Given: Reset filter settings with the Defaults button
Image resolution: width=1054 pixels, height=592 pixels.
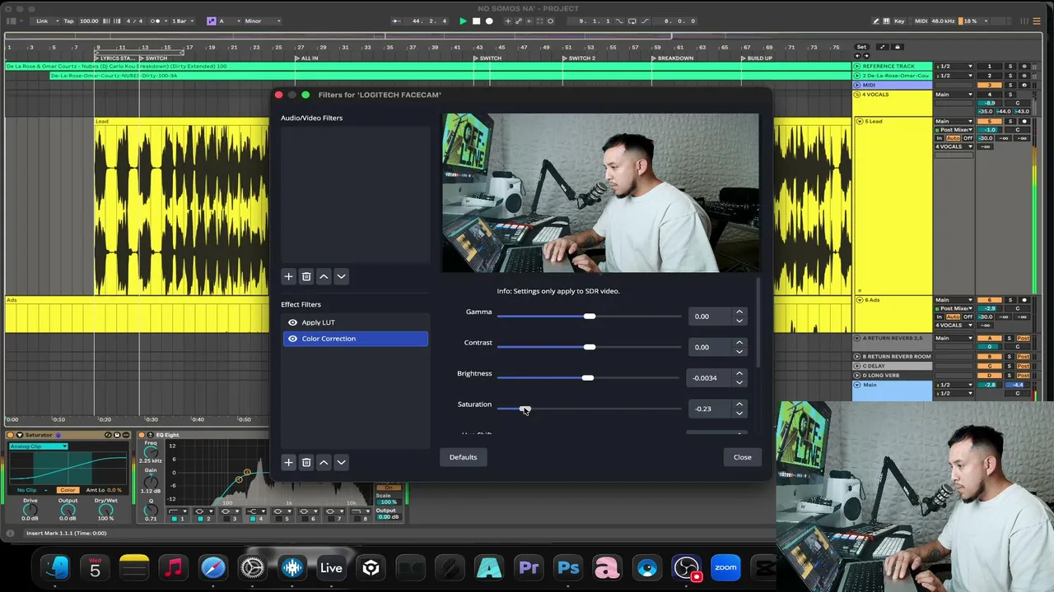Looking at the screenshot, I should click(x=463, y=457).
